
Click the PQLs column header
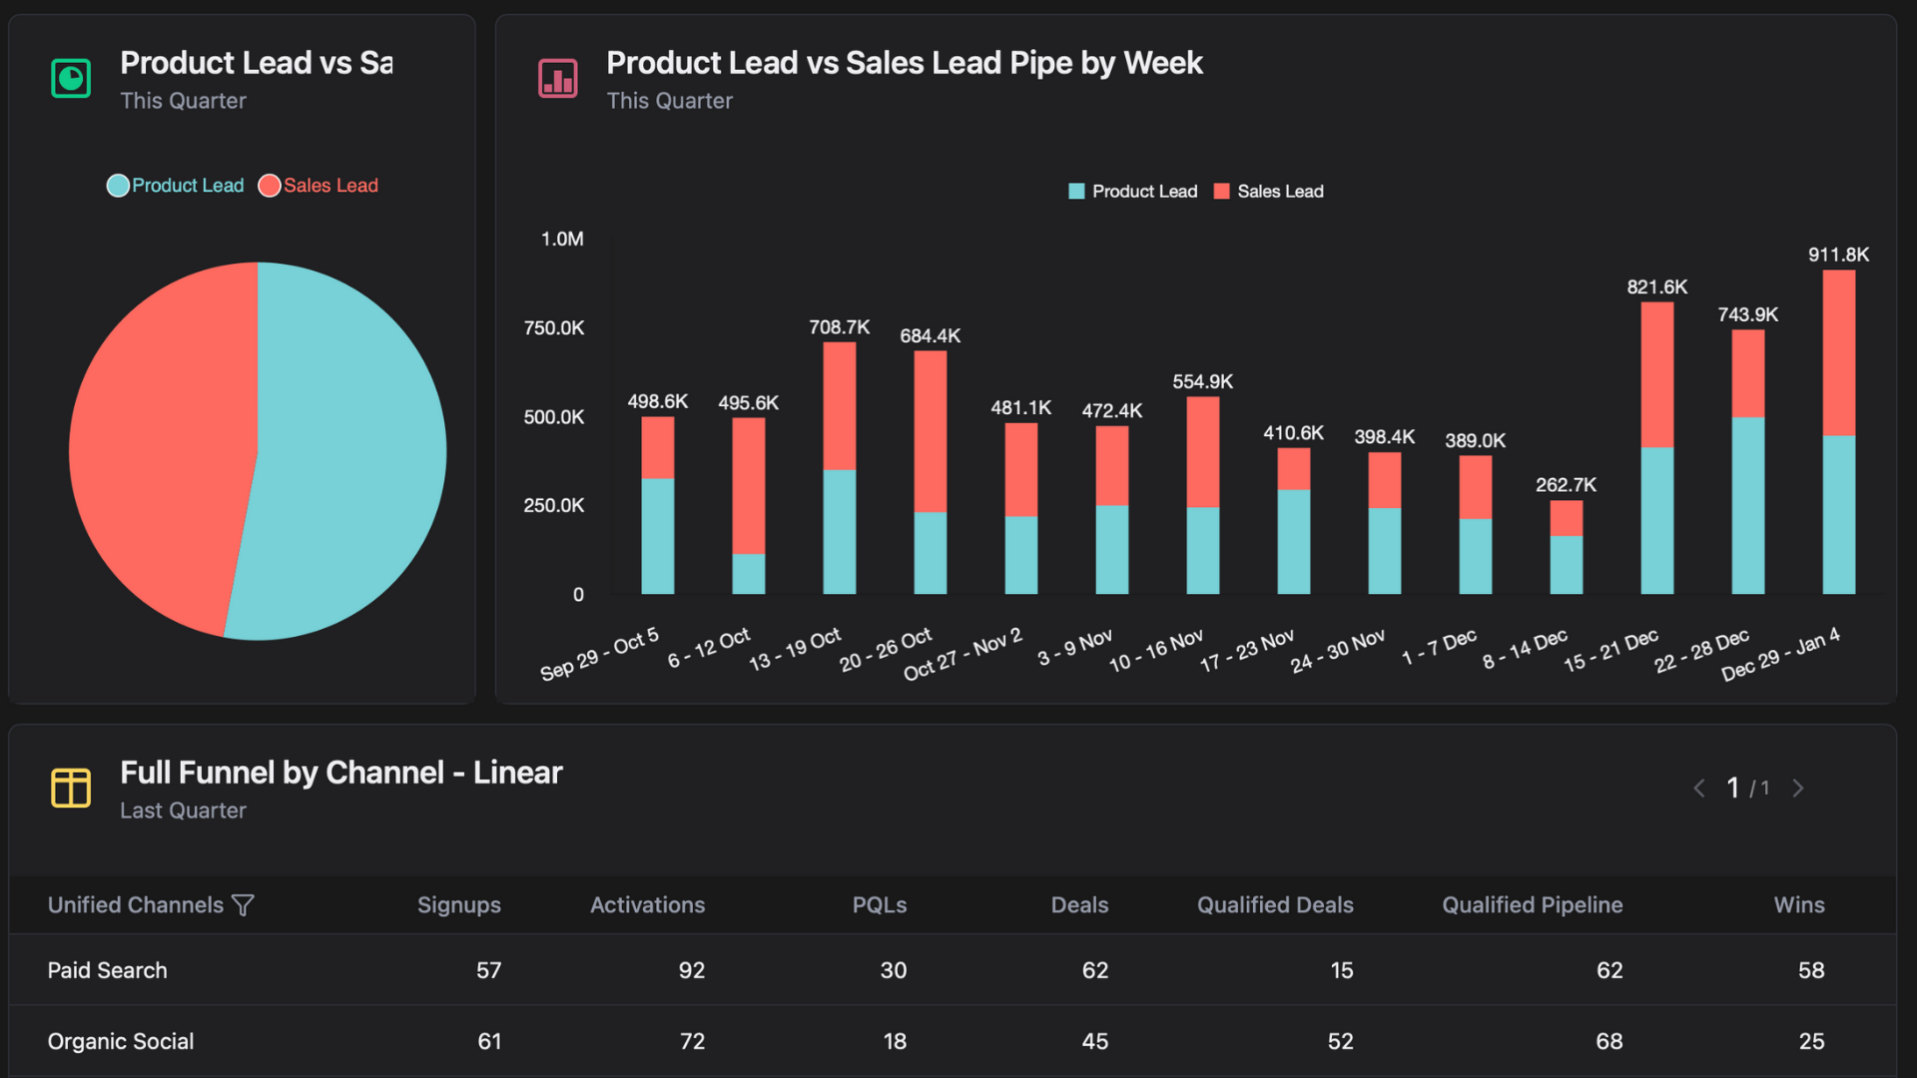(879, 905)
